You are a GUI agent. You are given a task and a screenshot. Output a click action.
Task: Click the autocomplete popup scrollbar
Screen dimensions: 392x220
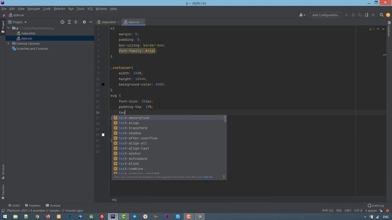[225, 119]
